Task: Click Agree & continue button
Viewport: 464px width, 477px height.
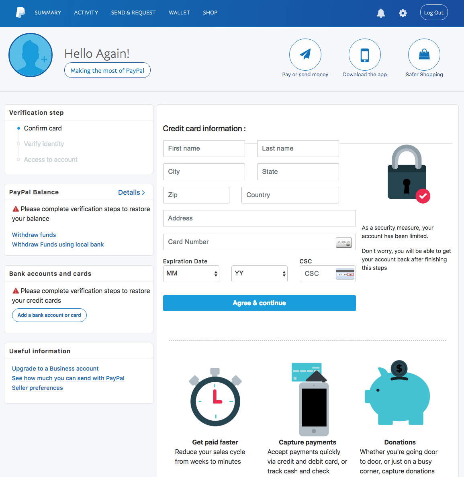Action: click(x=260, y=303)
